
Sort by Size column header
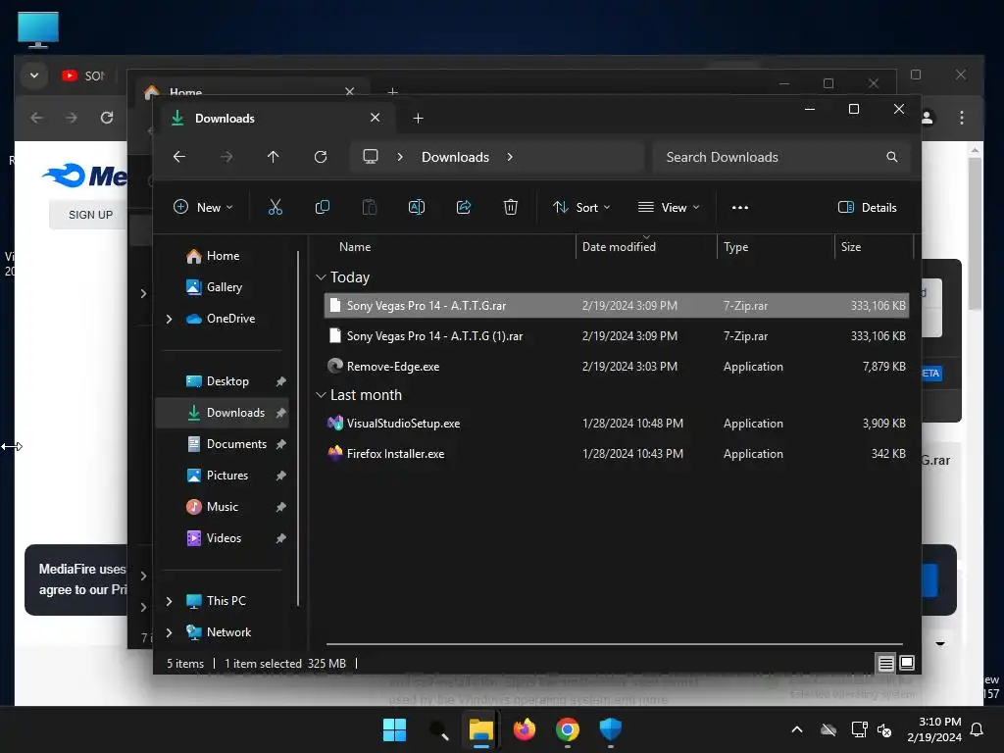pyautogui.click(x=851, y=246)
